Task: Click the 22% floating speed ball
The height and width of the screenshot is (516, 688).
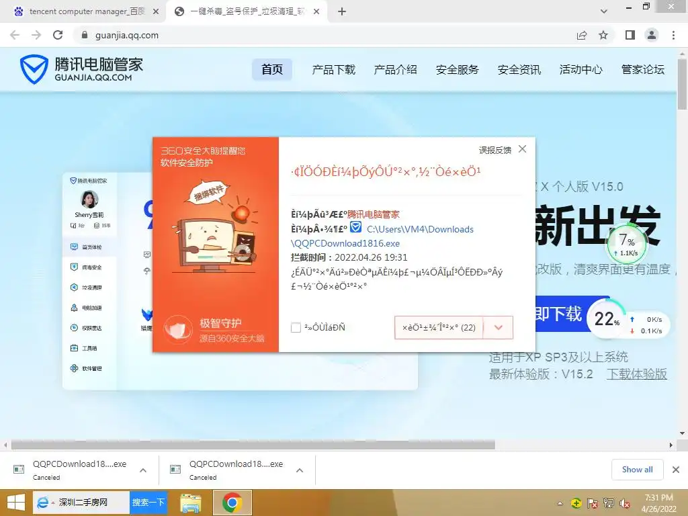Action: [x=607, y=319]
